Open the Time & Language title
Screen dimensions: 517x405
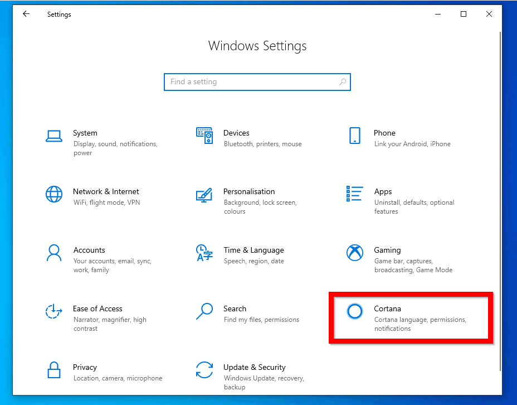point(253,250)
